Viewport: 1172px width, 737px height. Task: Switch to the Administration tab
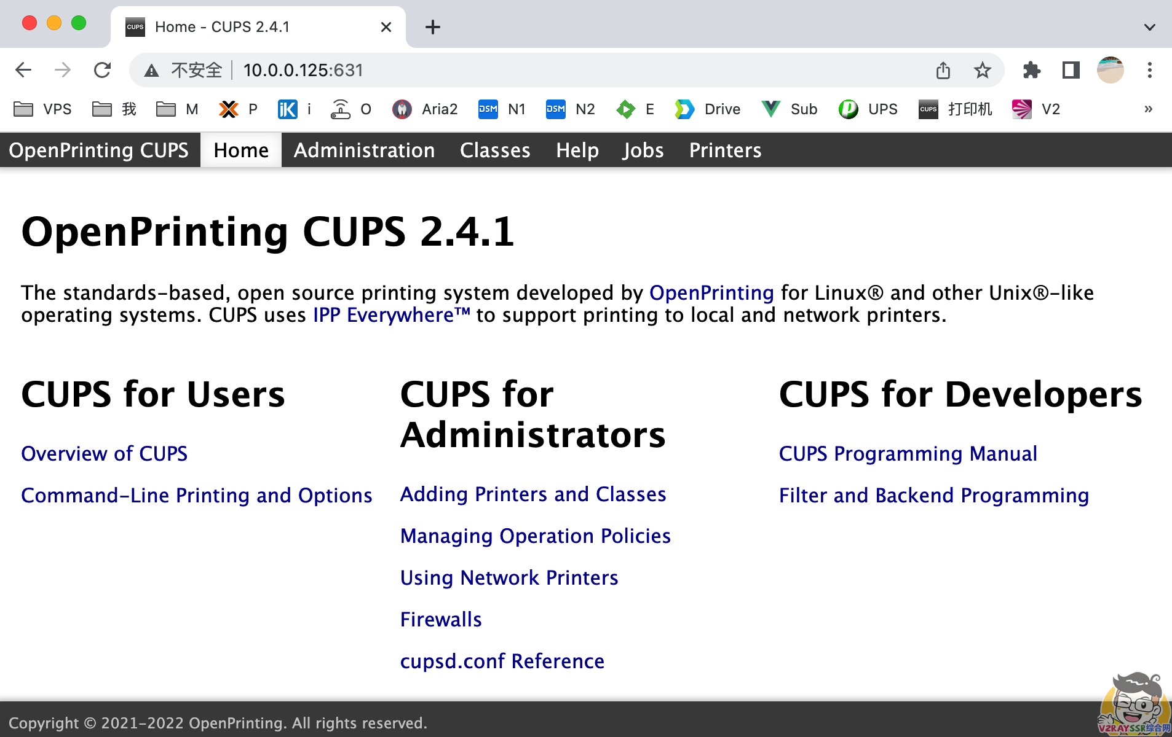click(364, 150)
